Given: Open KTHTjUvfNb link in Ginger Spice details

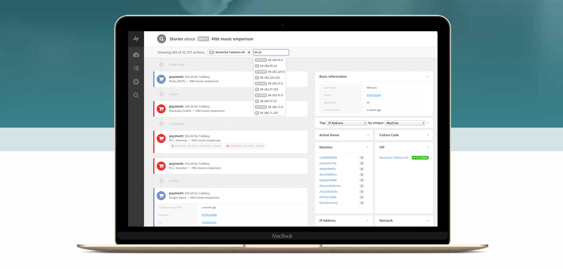Looking at the screenshot, I should [209, 215].
